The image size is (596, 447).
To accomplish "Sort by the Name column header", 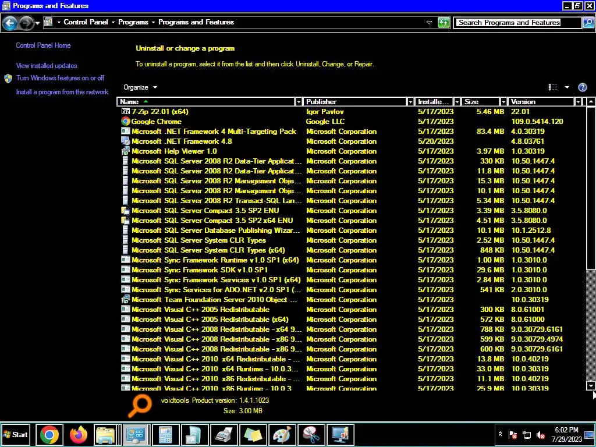I will (206, 102).
